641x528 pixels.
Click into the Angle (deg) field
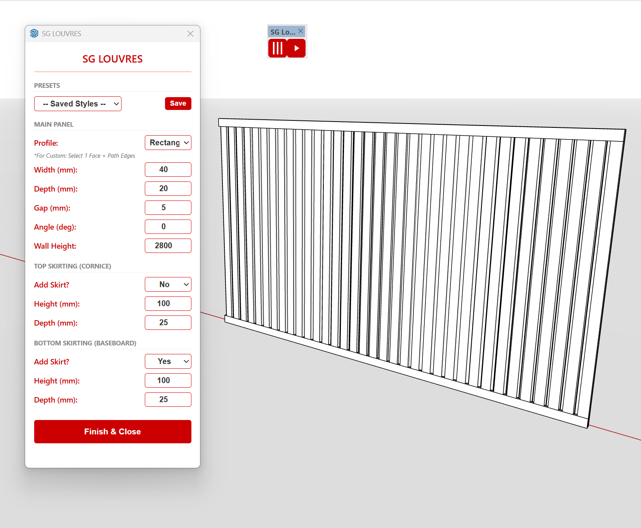pos(168,227)
